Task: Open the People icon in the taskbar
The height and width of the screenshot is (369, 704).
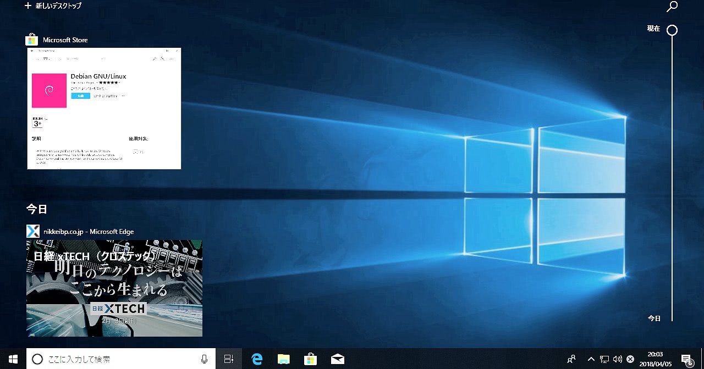Action: pyautogui.click(x=571, y=359)
